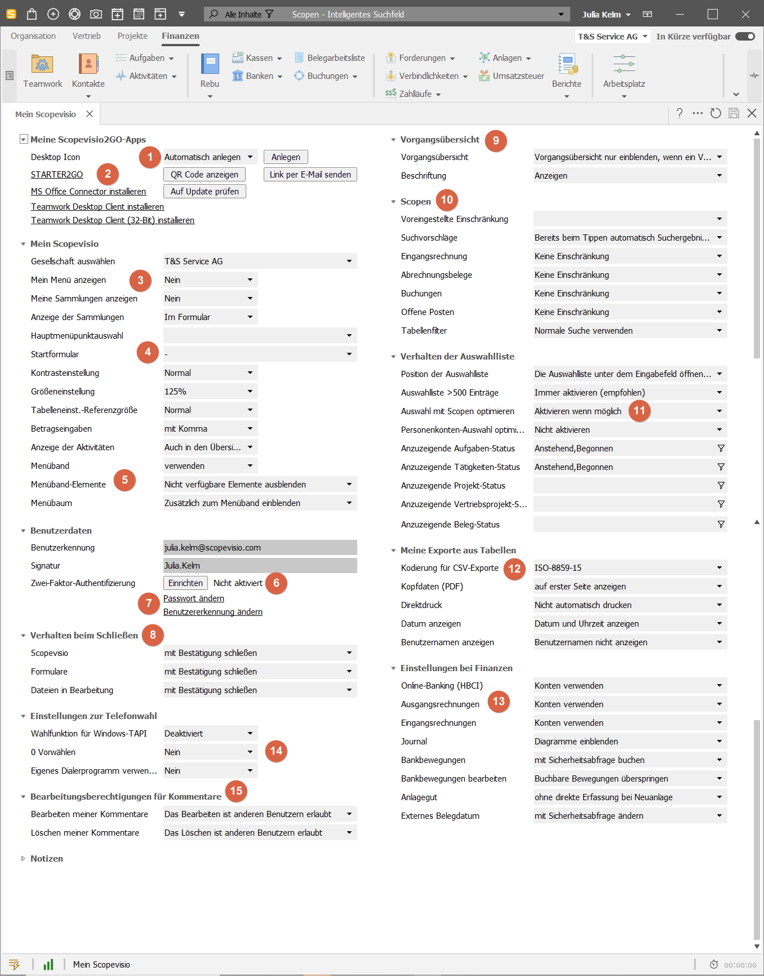Open the Zahlläufe dropdown in the ribbon
Viewport: 764px width, 976px height.
(x=413, y=94)
